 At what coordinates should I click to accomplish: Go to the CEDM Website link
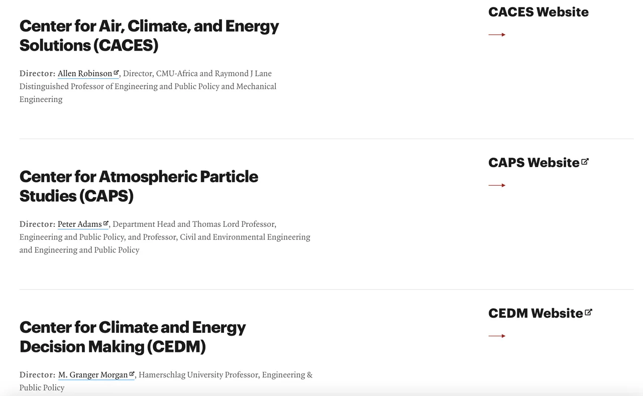coord(535,313)
